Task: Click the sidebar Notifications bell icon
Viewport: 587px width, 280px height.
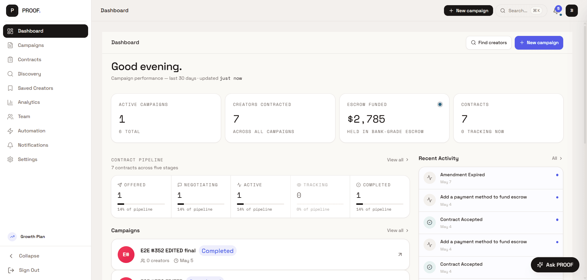Action: (10, 145)
